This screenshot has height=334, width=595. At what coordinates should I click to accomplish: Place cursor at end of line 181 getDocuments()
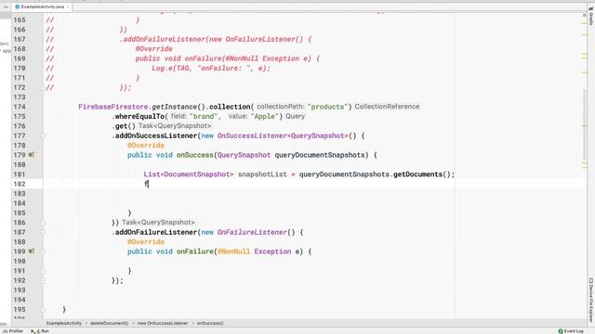pyautogui.click(x=455, y=174)
